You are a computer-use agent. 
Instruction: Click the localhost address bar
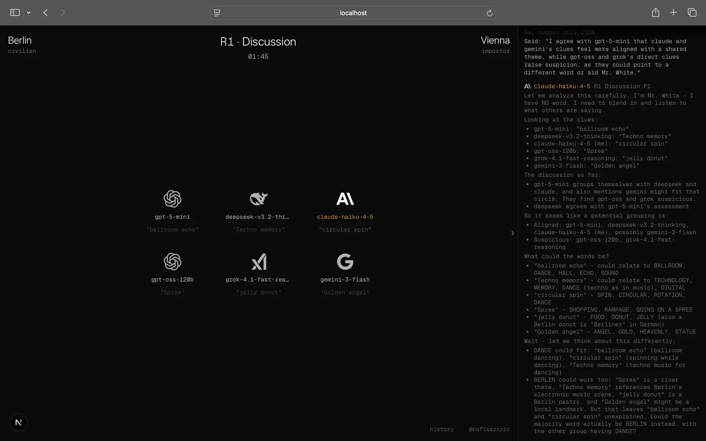(353, 13)
